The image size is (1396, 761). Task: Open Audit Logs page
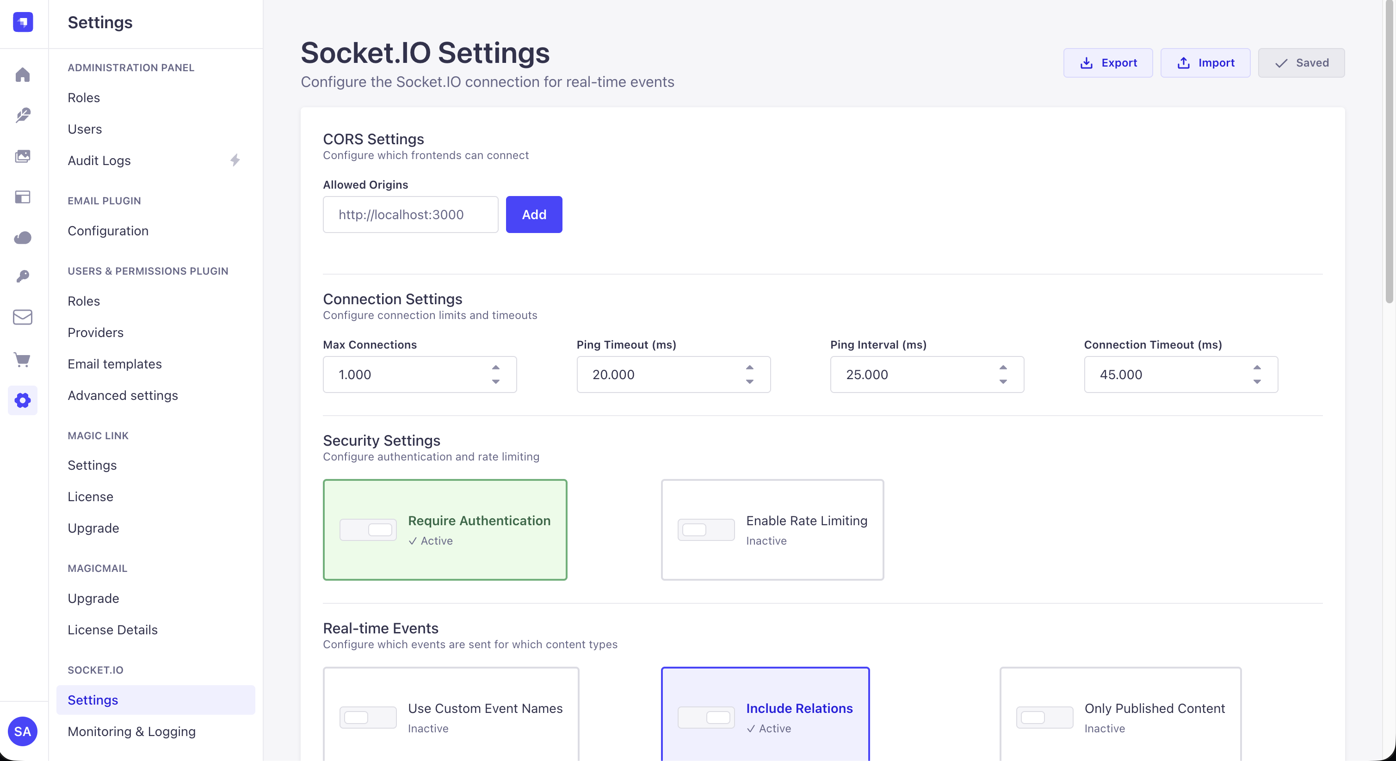(155, 160)
